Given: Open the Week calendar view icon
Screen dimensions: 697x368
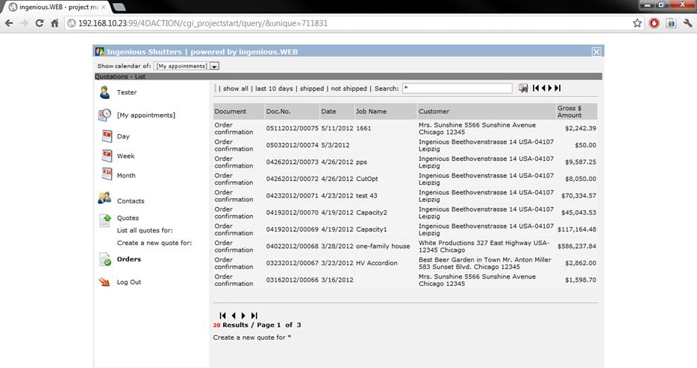Looking at the screenshot, I should [x=106, y=156].
